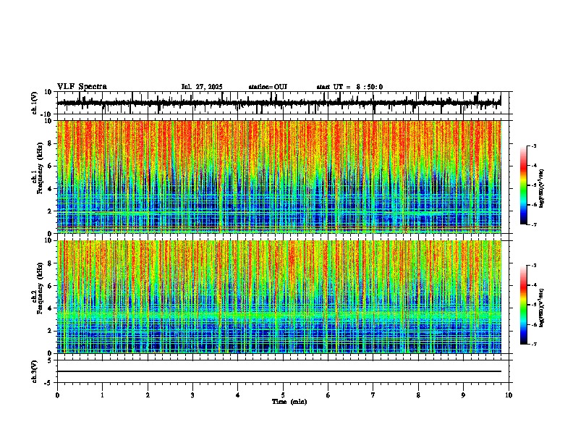Click the 8 kHz tick label on ch.1 spectrogram
This screenshot has height=443, width=573.
51,143
